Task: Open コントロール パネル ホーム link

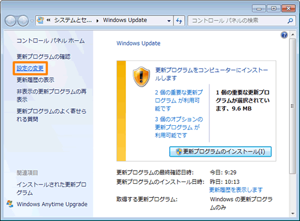Action: coord(50,41)
